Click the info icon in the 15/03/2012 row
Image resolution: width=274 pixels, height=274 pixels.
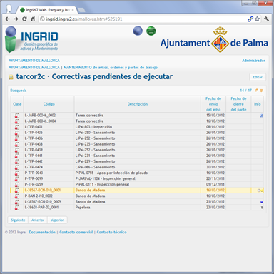(262, 116)
